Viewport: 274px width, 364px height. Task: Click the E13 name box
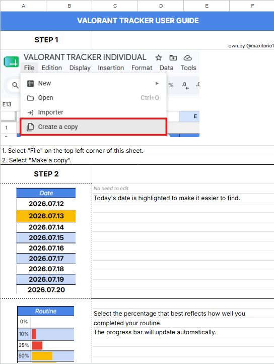7,104
